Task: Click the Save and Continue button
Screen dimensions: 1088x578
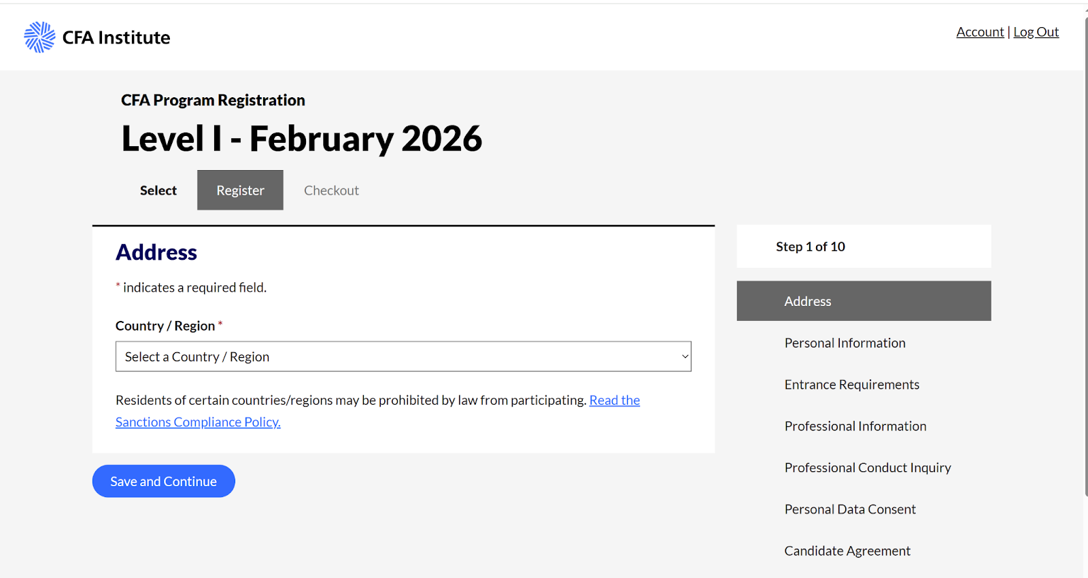Action: click(164, 481)
